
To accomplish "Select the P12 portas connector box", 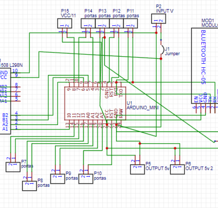I will tap(116, 24).
